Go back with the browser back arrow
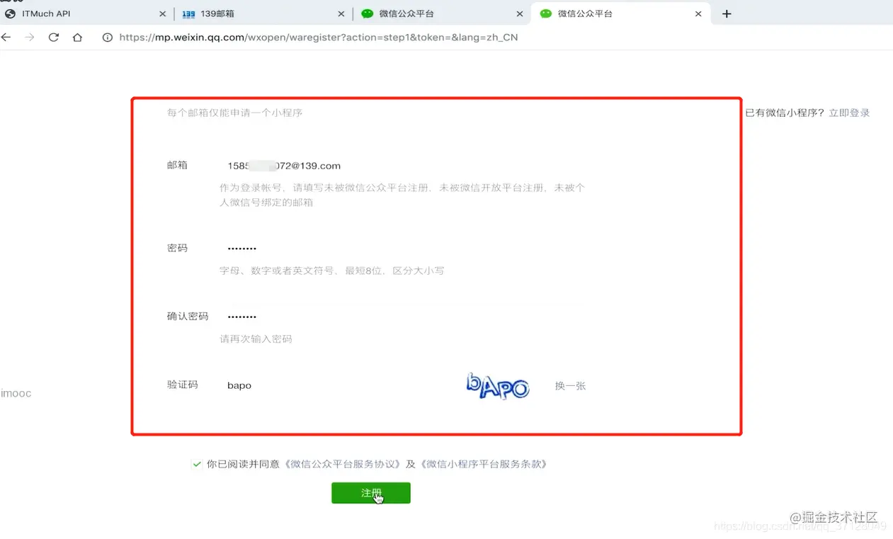Screen dimensions: 893x539 (6, 38)
